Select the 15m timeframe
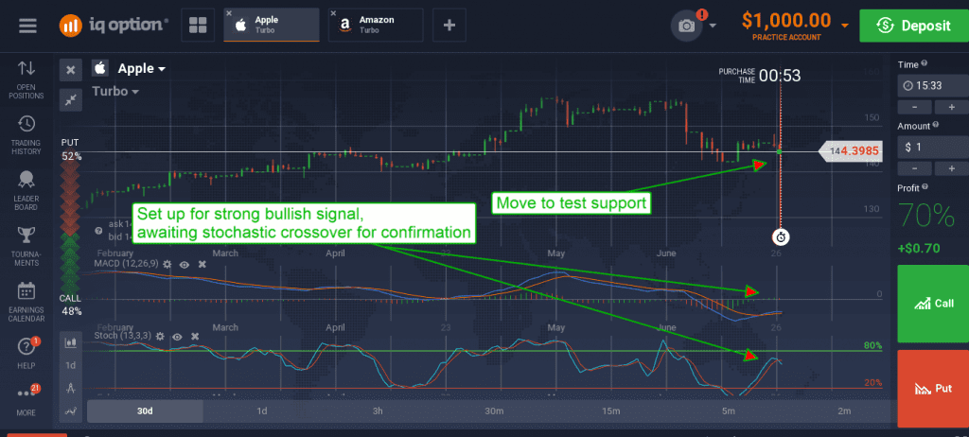The width and height of the screenshot is (969, 437). click(x=611, y=411)
